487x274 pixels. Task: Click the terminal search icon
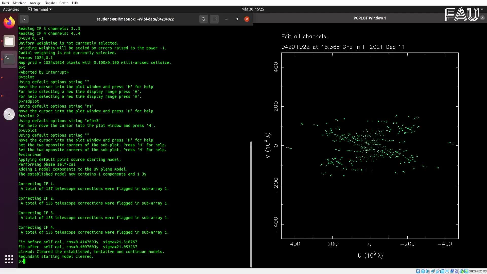click(x=203, y=19)
